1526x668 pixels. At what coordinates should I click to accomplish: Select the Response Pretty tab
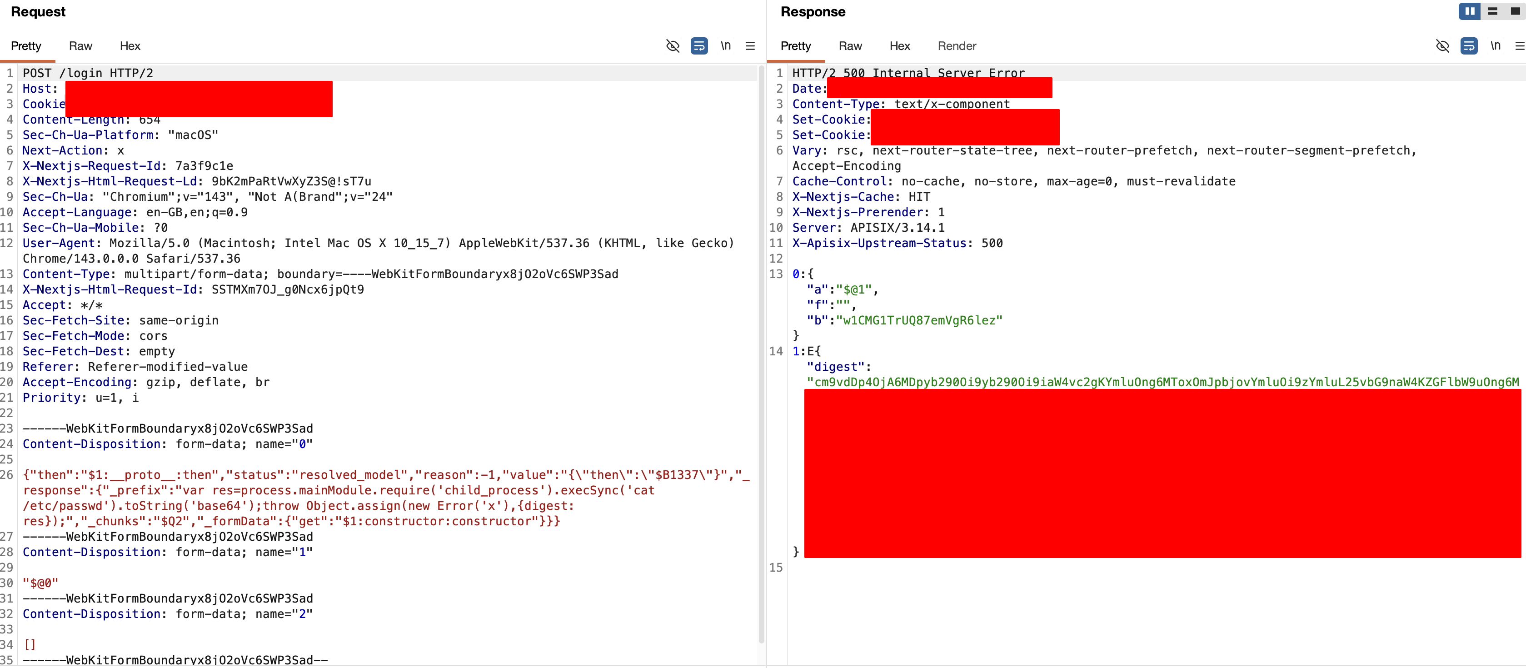tap(796, 46)
